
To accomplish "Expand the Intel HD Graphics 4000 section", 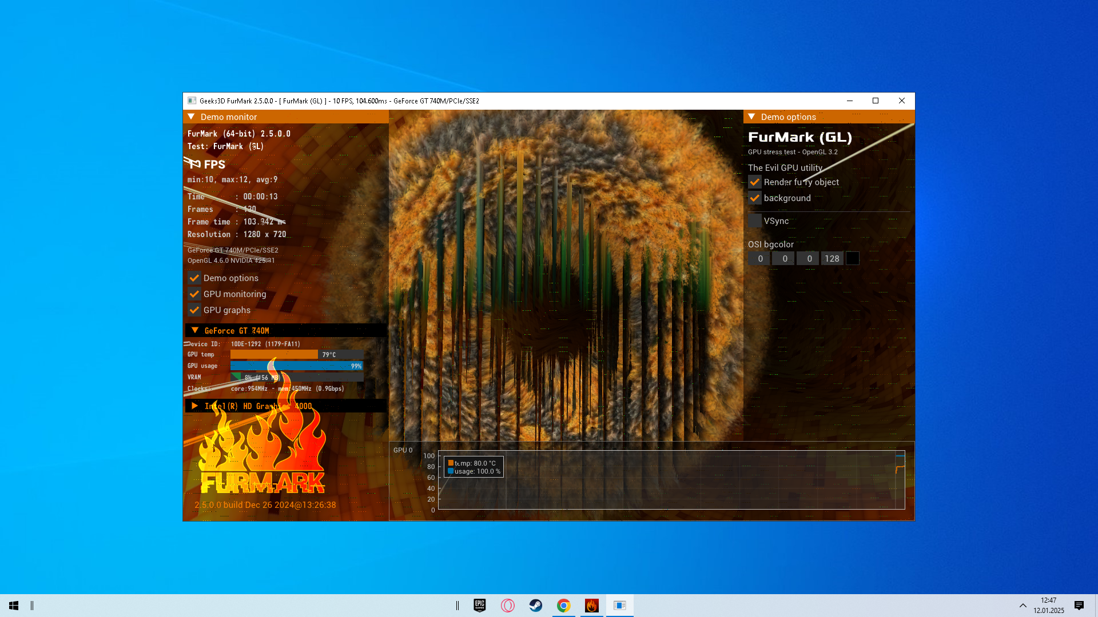I will click(x=195, y=406).
